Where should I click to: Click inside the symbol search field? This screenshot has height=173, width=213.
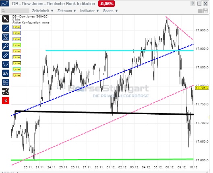[x=15, y=11]
